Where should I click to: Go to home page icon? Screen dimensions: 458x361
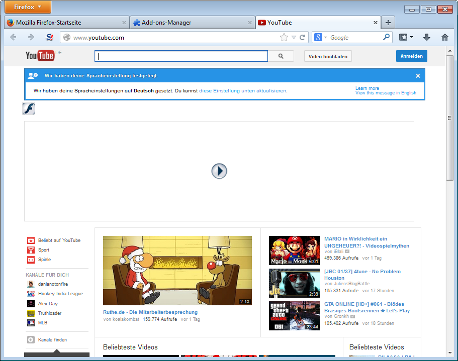[x=444, y=37]
